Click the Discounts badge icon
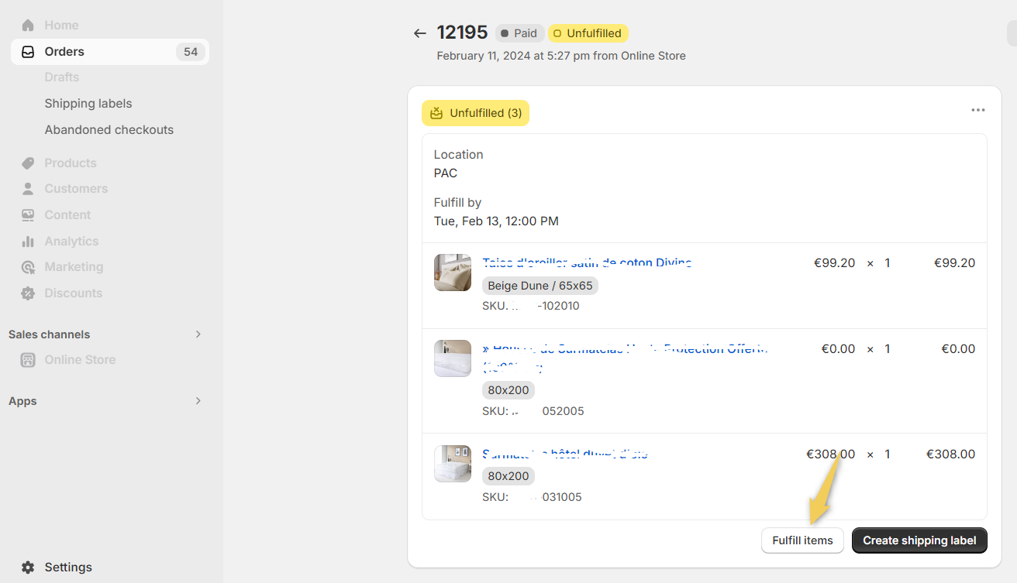1017x583 pixels. [28, 293]
